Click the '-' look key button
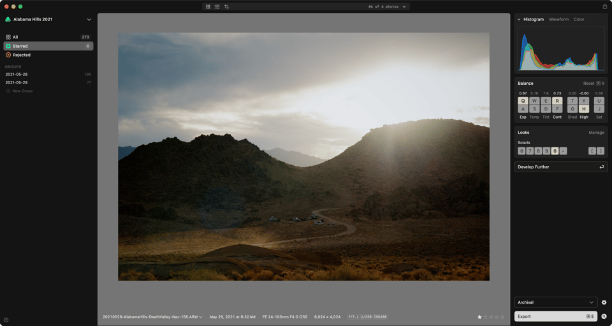This screenshot has width=612, height=326. pyautogui.click(x=563, y=151)
